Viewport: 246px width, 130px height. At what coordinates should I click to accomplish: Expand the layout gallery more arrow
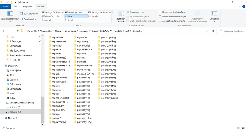click(113, 20)
